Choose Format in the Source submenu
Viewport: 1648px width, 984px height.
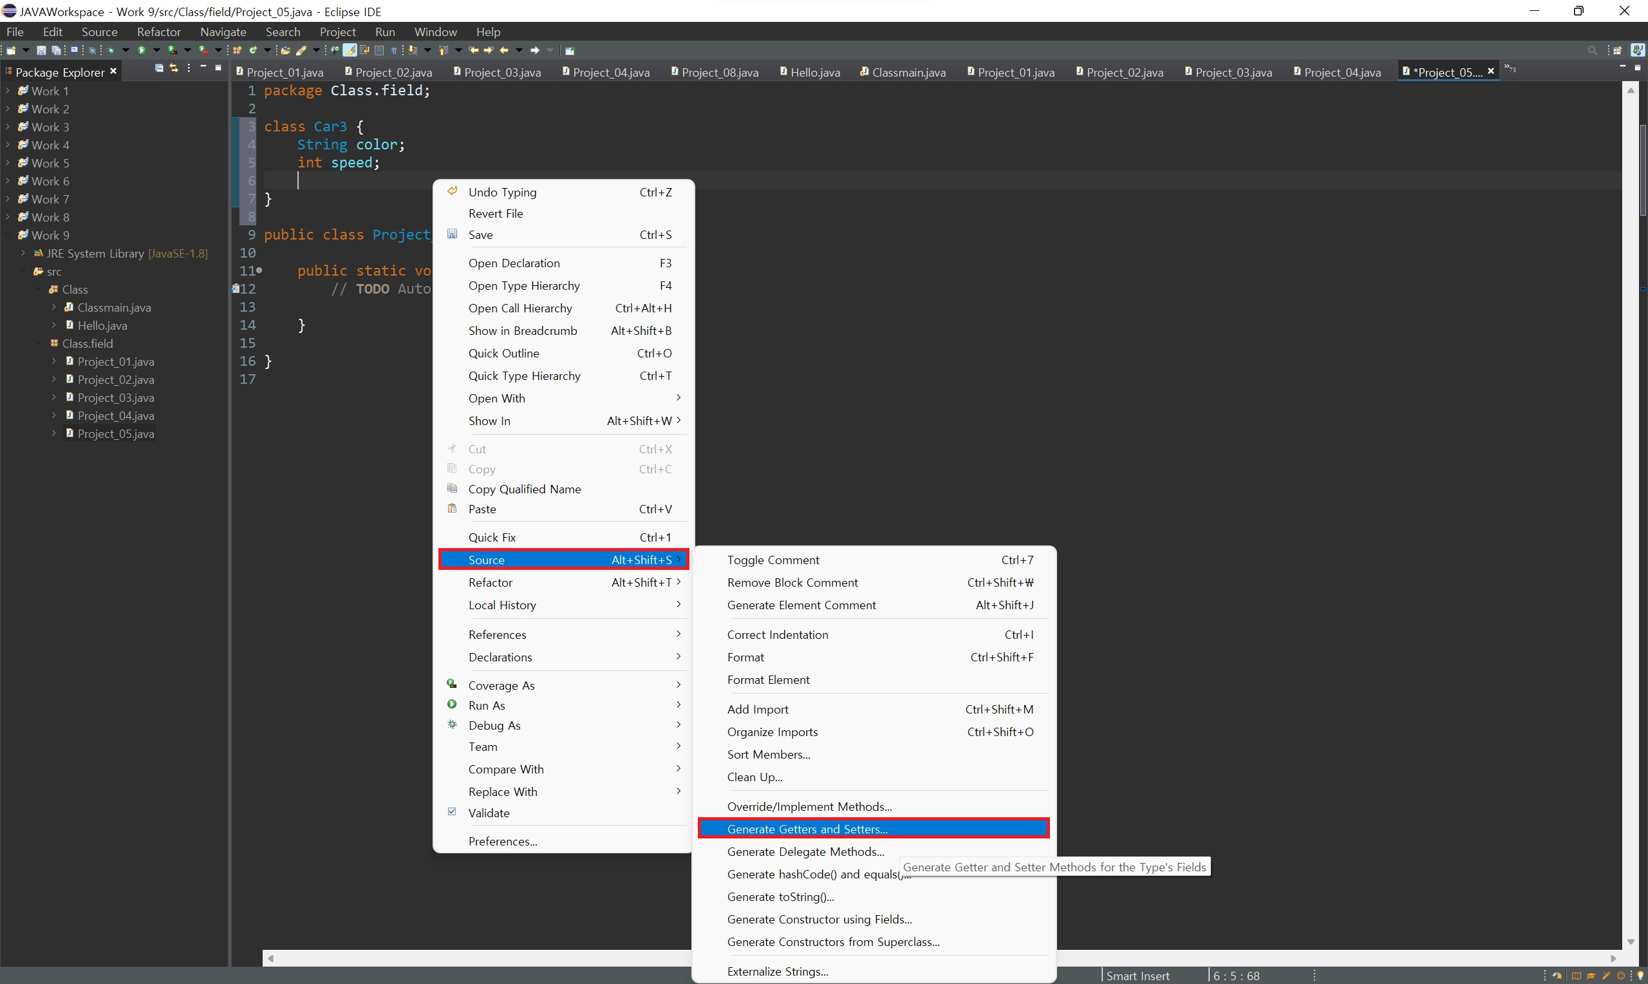tap(745, 657)
